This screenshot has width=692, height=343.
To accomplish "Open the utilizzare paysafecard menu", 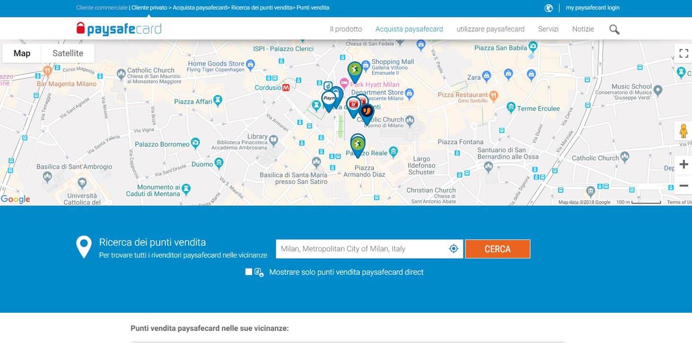I will [x=491, y=29].
